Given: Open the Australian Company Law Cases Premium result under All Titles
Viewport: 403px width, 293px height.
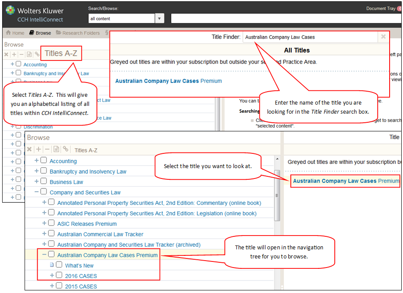Looking at the screenshot, I should pyautogui.click(x=168, y=81).
